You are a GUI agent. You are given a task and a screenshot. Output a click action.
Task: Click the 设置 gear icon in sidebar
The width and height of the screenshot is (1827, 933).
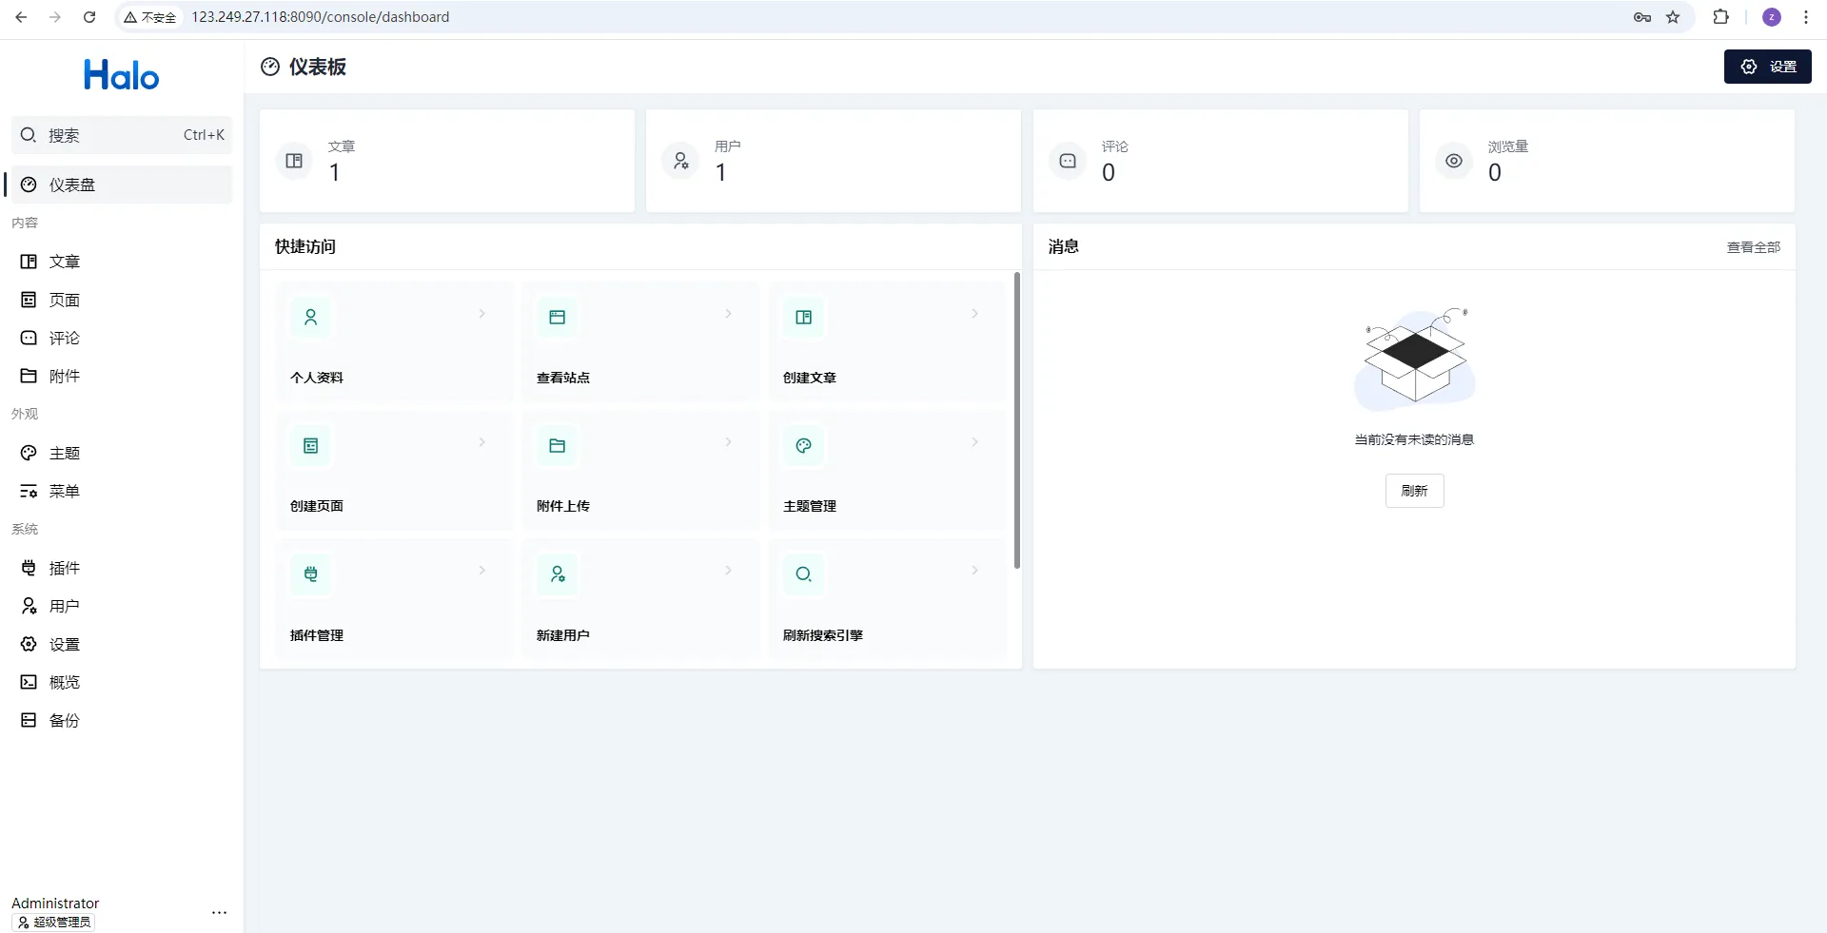29,644
